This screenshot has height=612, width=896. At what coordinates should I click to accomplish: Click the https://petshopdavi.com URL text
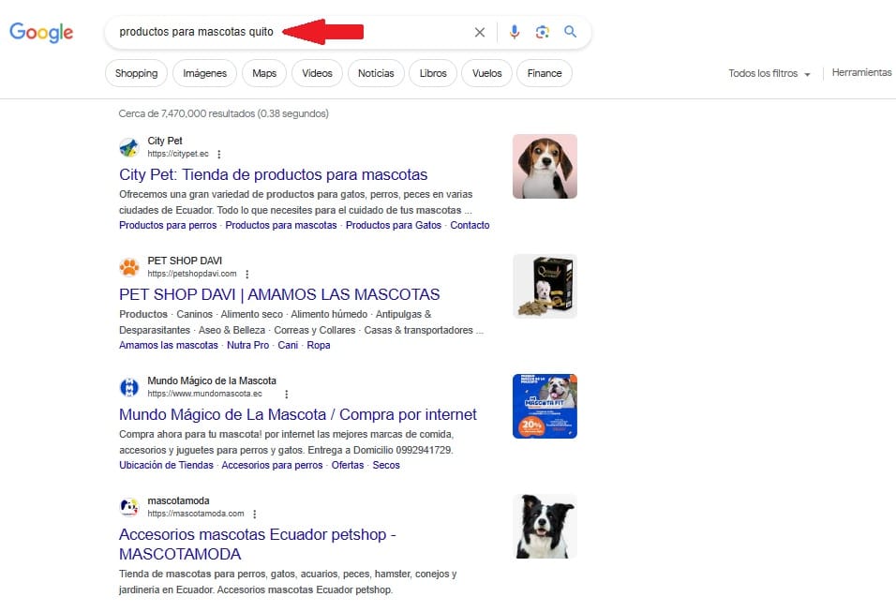[192, 274]
